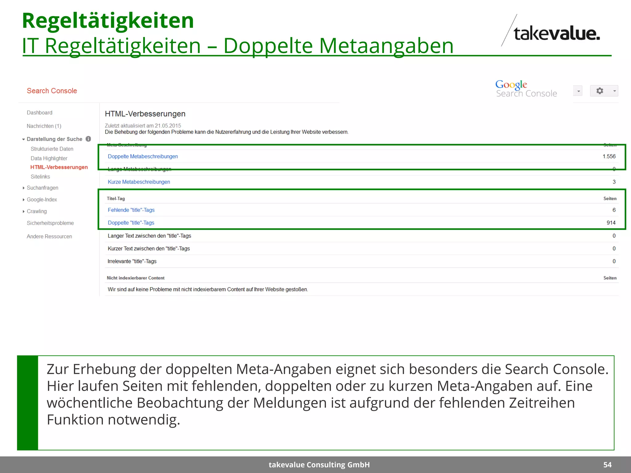
Task: Click the Titel-Tag section header
Action: pyautogui.click(x=116, y=199)
